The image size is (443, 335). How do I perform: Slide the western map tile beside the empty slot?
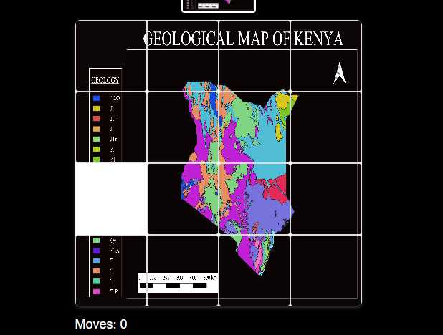(183, 199)
